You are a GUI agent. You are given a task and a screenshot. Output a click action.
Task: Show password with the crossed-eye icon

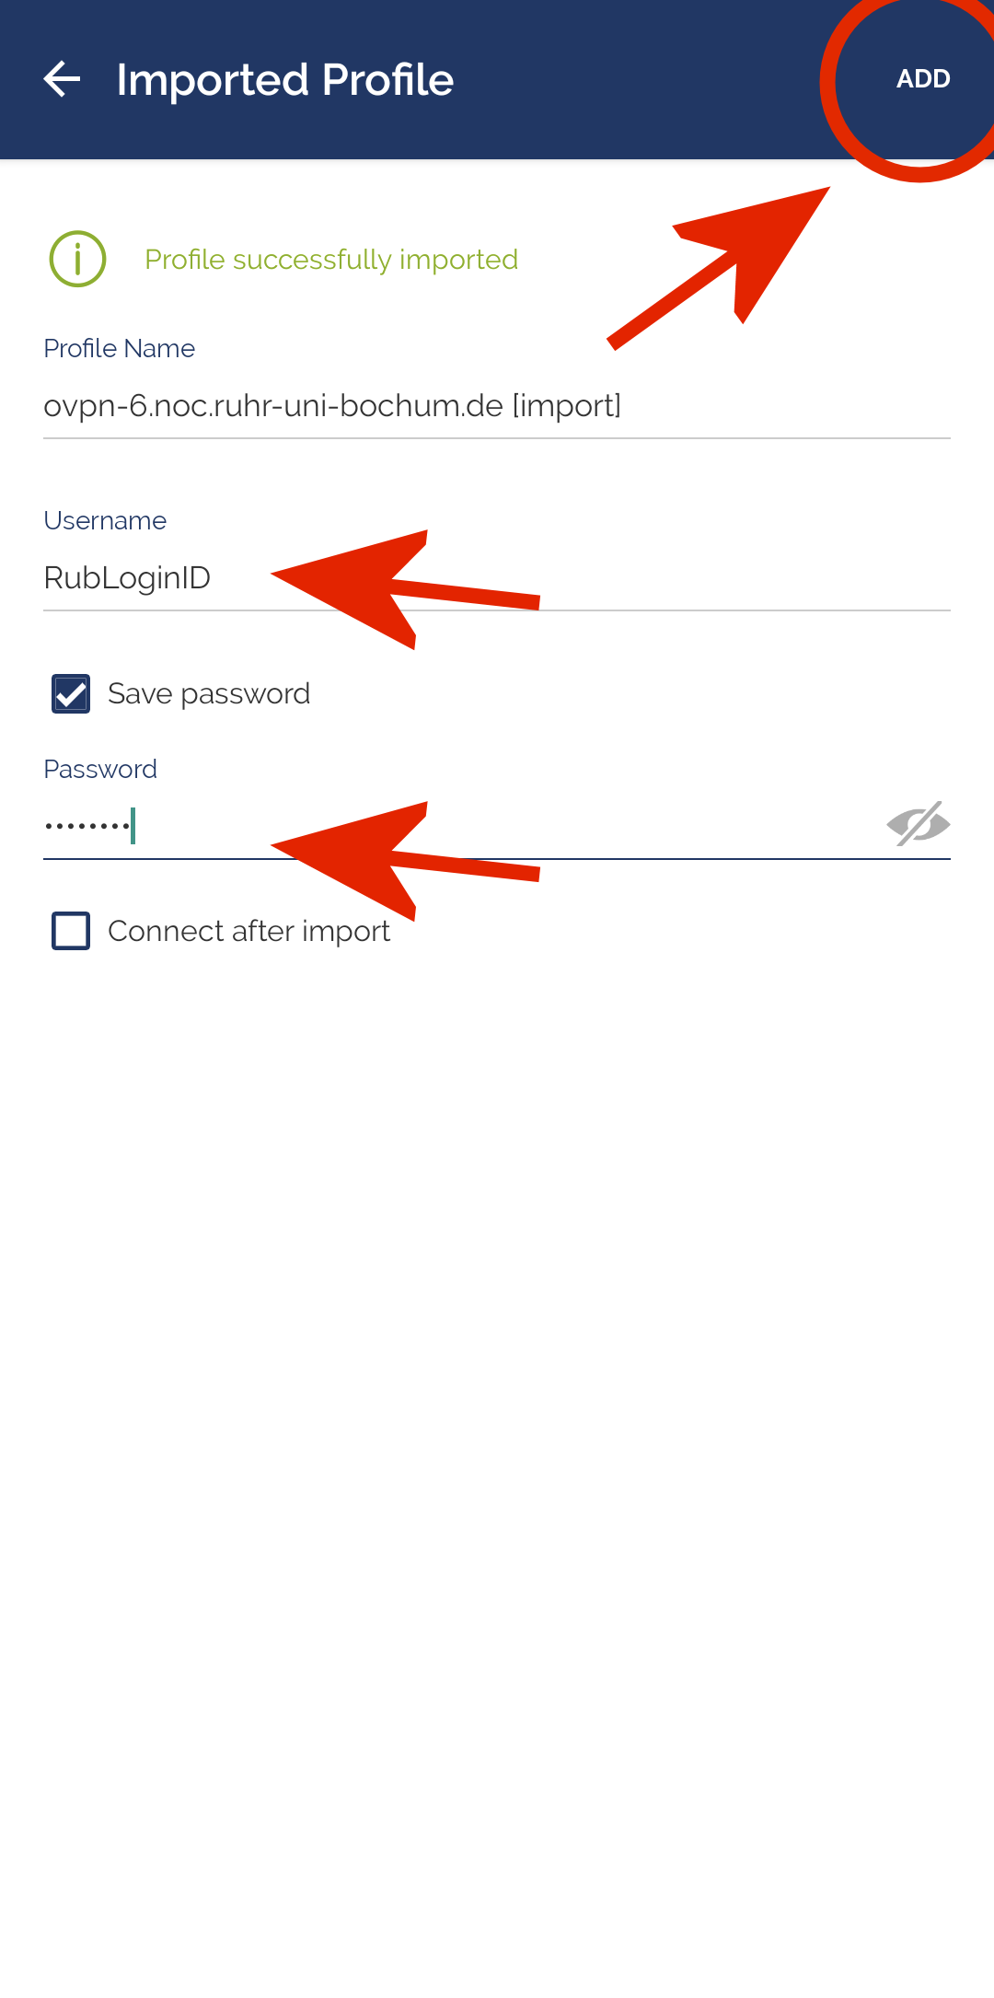[x=918, y=823]
